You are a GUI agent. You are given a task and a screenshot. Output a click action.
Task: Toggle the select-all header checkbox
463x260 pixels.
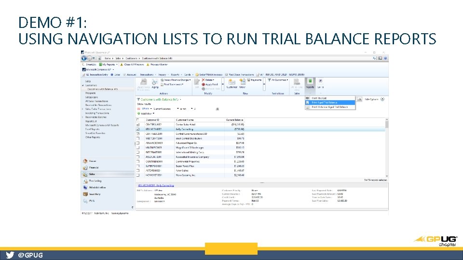[137, 120]
